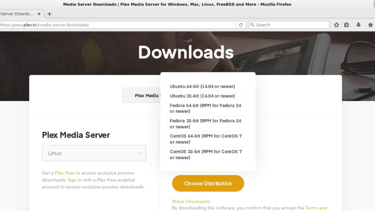Reload the current page

click(x=241, y=25)
